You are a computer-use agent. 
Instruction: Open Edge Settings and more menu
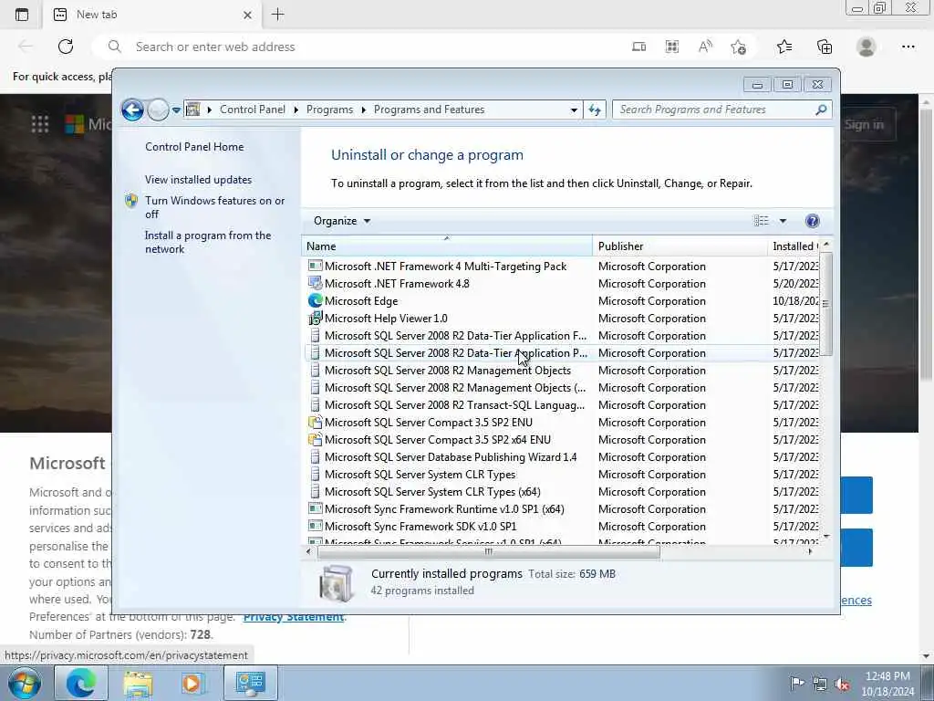[x=908, y=47]
